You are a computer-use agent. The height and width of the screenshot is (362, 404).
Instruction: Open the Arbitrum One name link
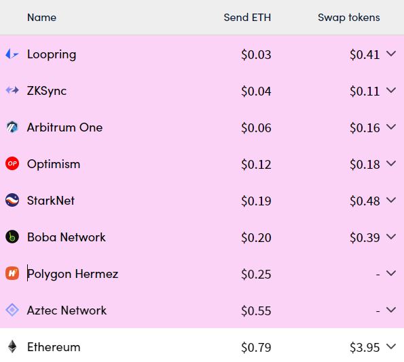65,127
